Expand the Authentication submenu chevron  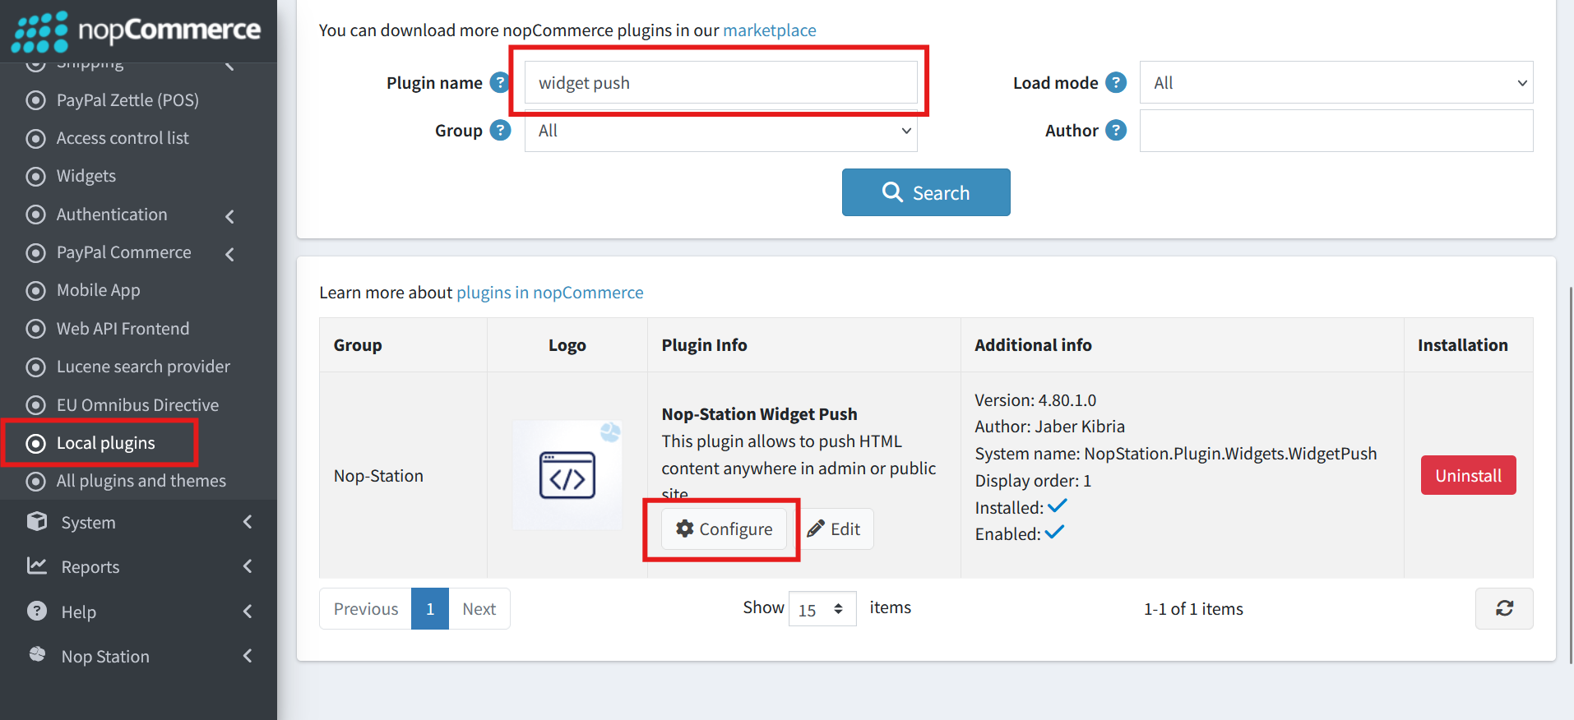(x=230, y=216)
